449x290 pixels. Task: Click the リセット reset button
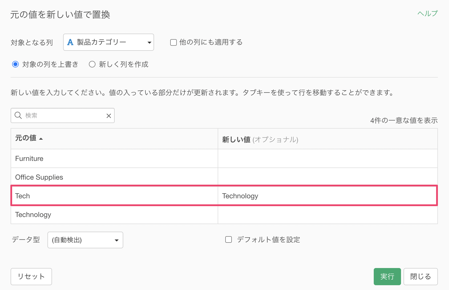[31, 277]
